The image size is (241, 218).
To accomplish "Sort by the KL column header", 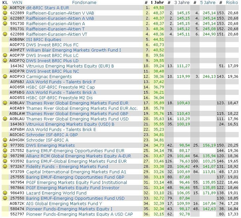I will coord(5,2).
